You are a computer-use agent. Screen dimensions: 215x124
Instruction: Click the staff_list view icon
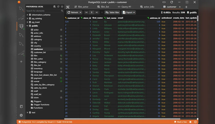tap(32, 94)
